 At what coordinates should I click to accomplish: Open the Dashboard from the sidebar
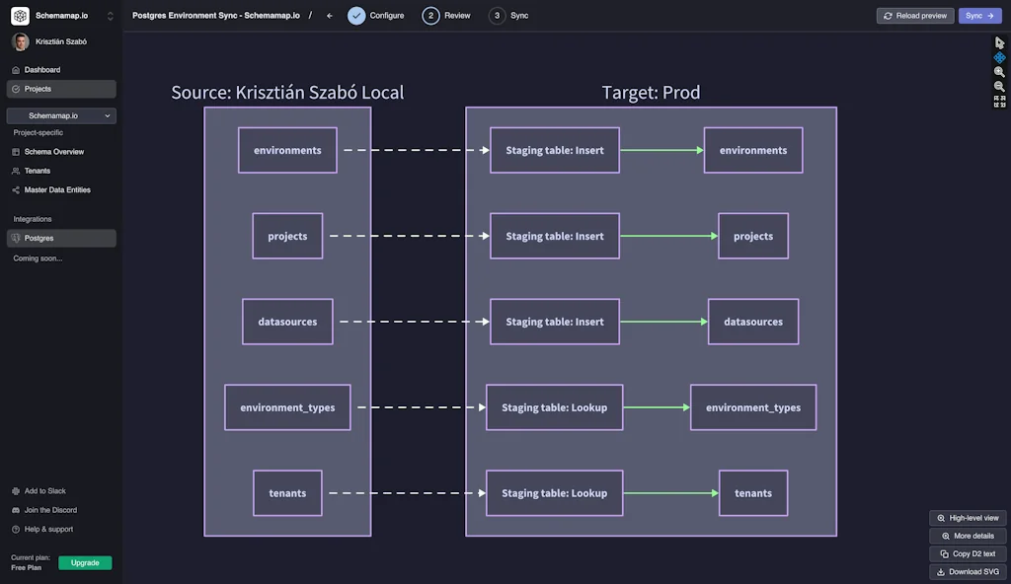pos(41,69)
